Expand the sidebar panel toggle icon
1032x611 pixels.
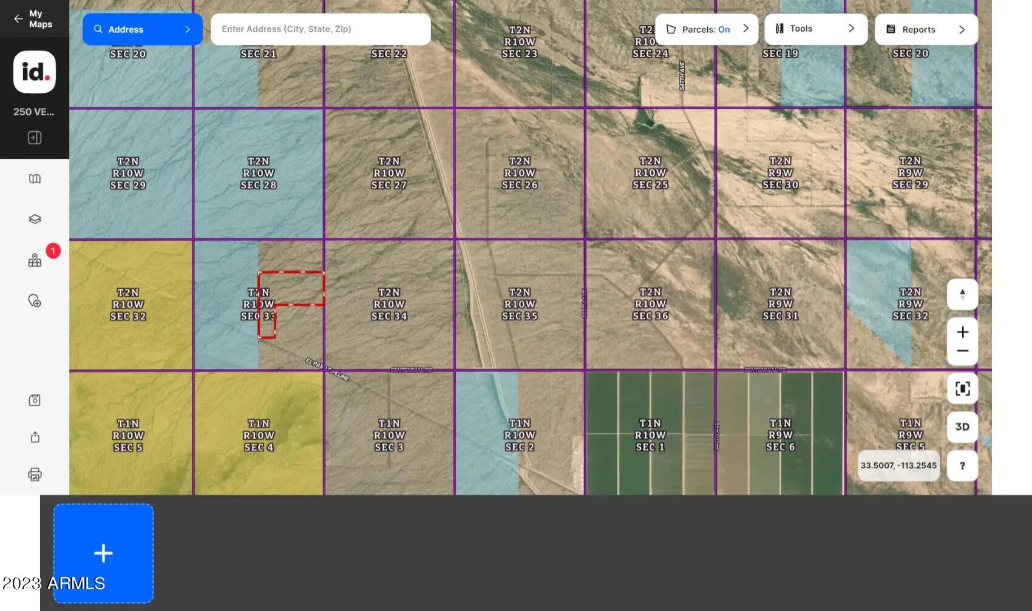(x=35, y=138)
